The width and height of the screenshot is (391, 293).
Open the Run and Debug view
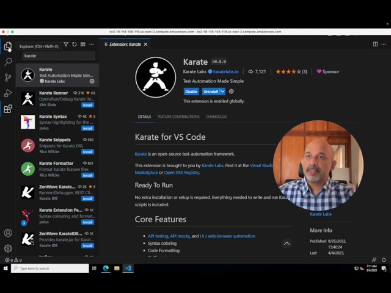coord(8,93)
